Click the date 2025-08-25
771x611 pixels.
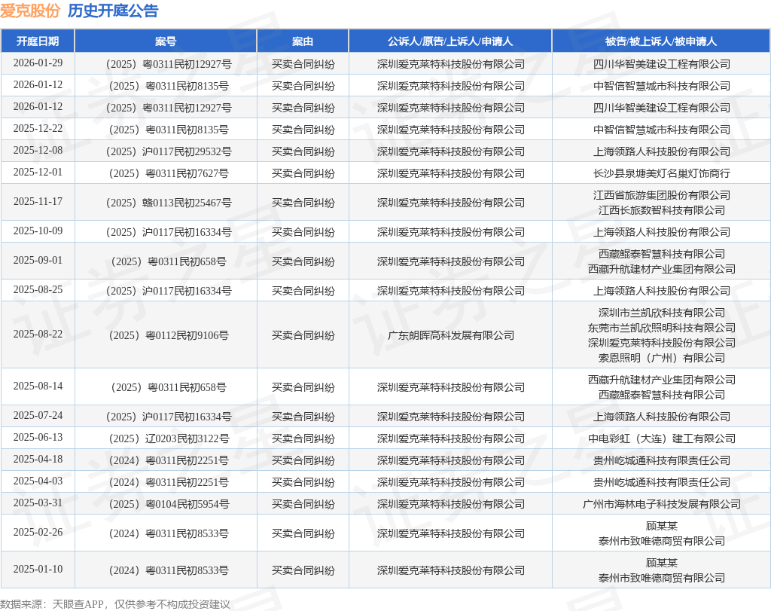tap(38, 290)
